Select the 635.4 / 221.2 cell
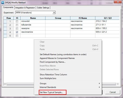Image resolution: width=123 pixels, height=98 pixels. [107, 32]
